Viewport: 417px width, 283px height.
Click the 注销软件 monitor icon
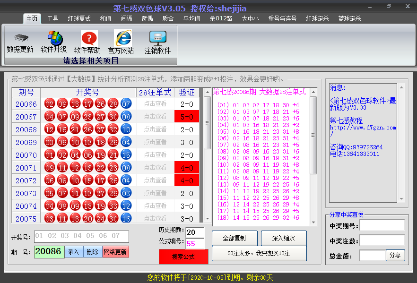point(157,38)
